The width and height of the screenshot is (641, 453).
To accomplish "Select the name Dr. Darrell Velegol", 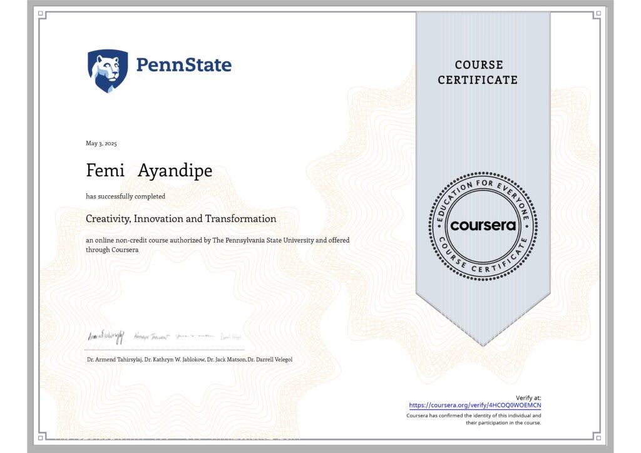I will point(270,360).
